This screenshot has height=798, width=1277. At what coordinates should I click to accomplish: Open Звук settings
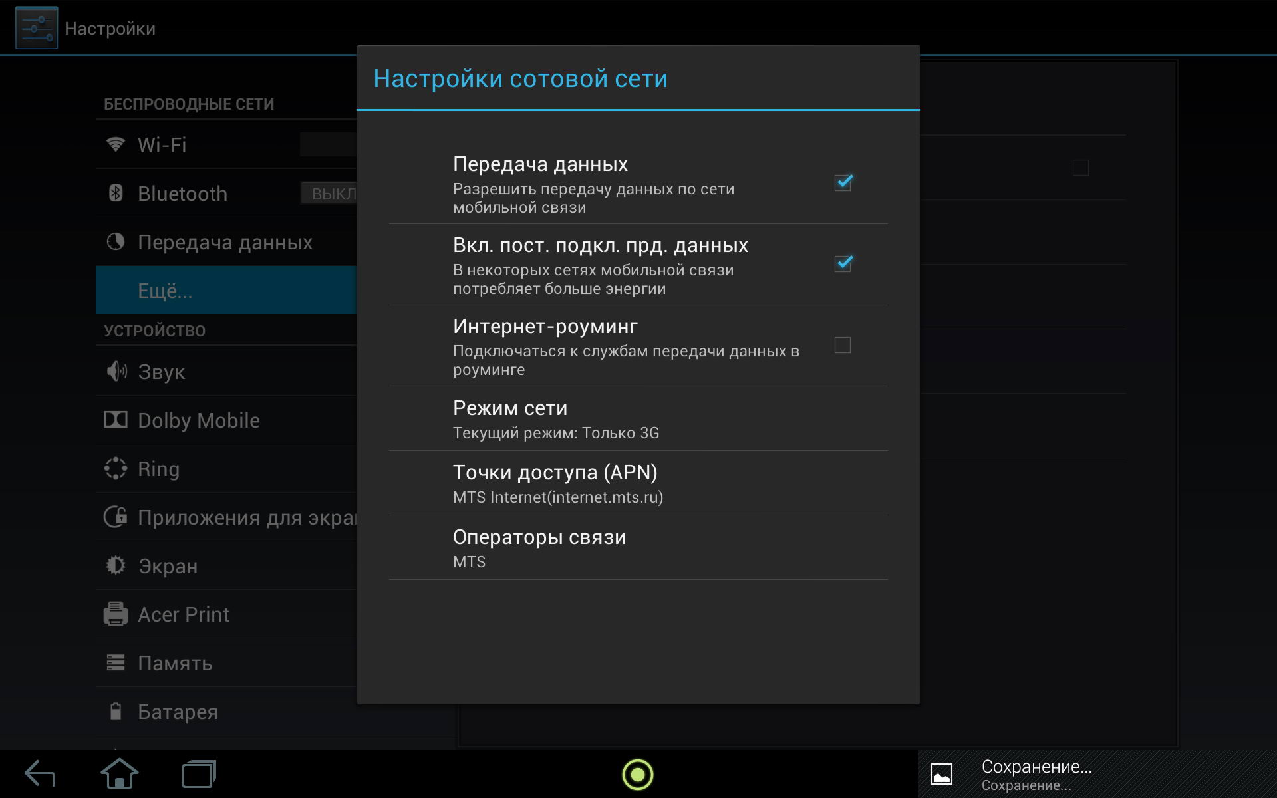tap(226, 371)
